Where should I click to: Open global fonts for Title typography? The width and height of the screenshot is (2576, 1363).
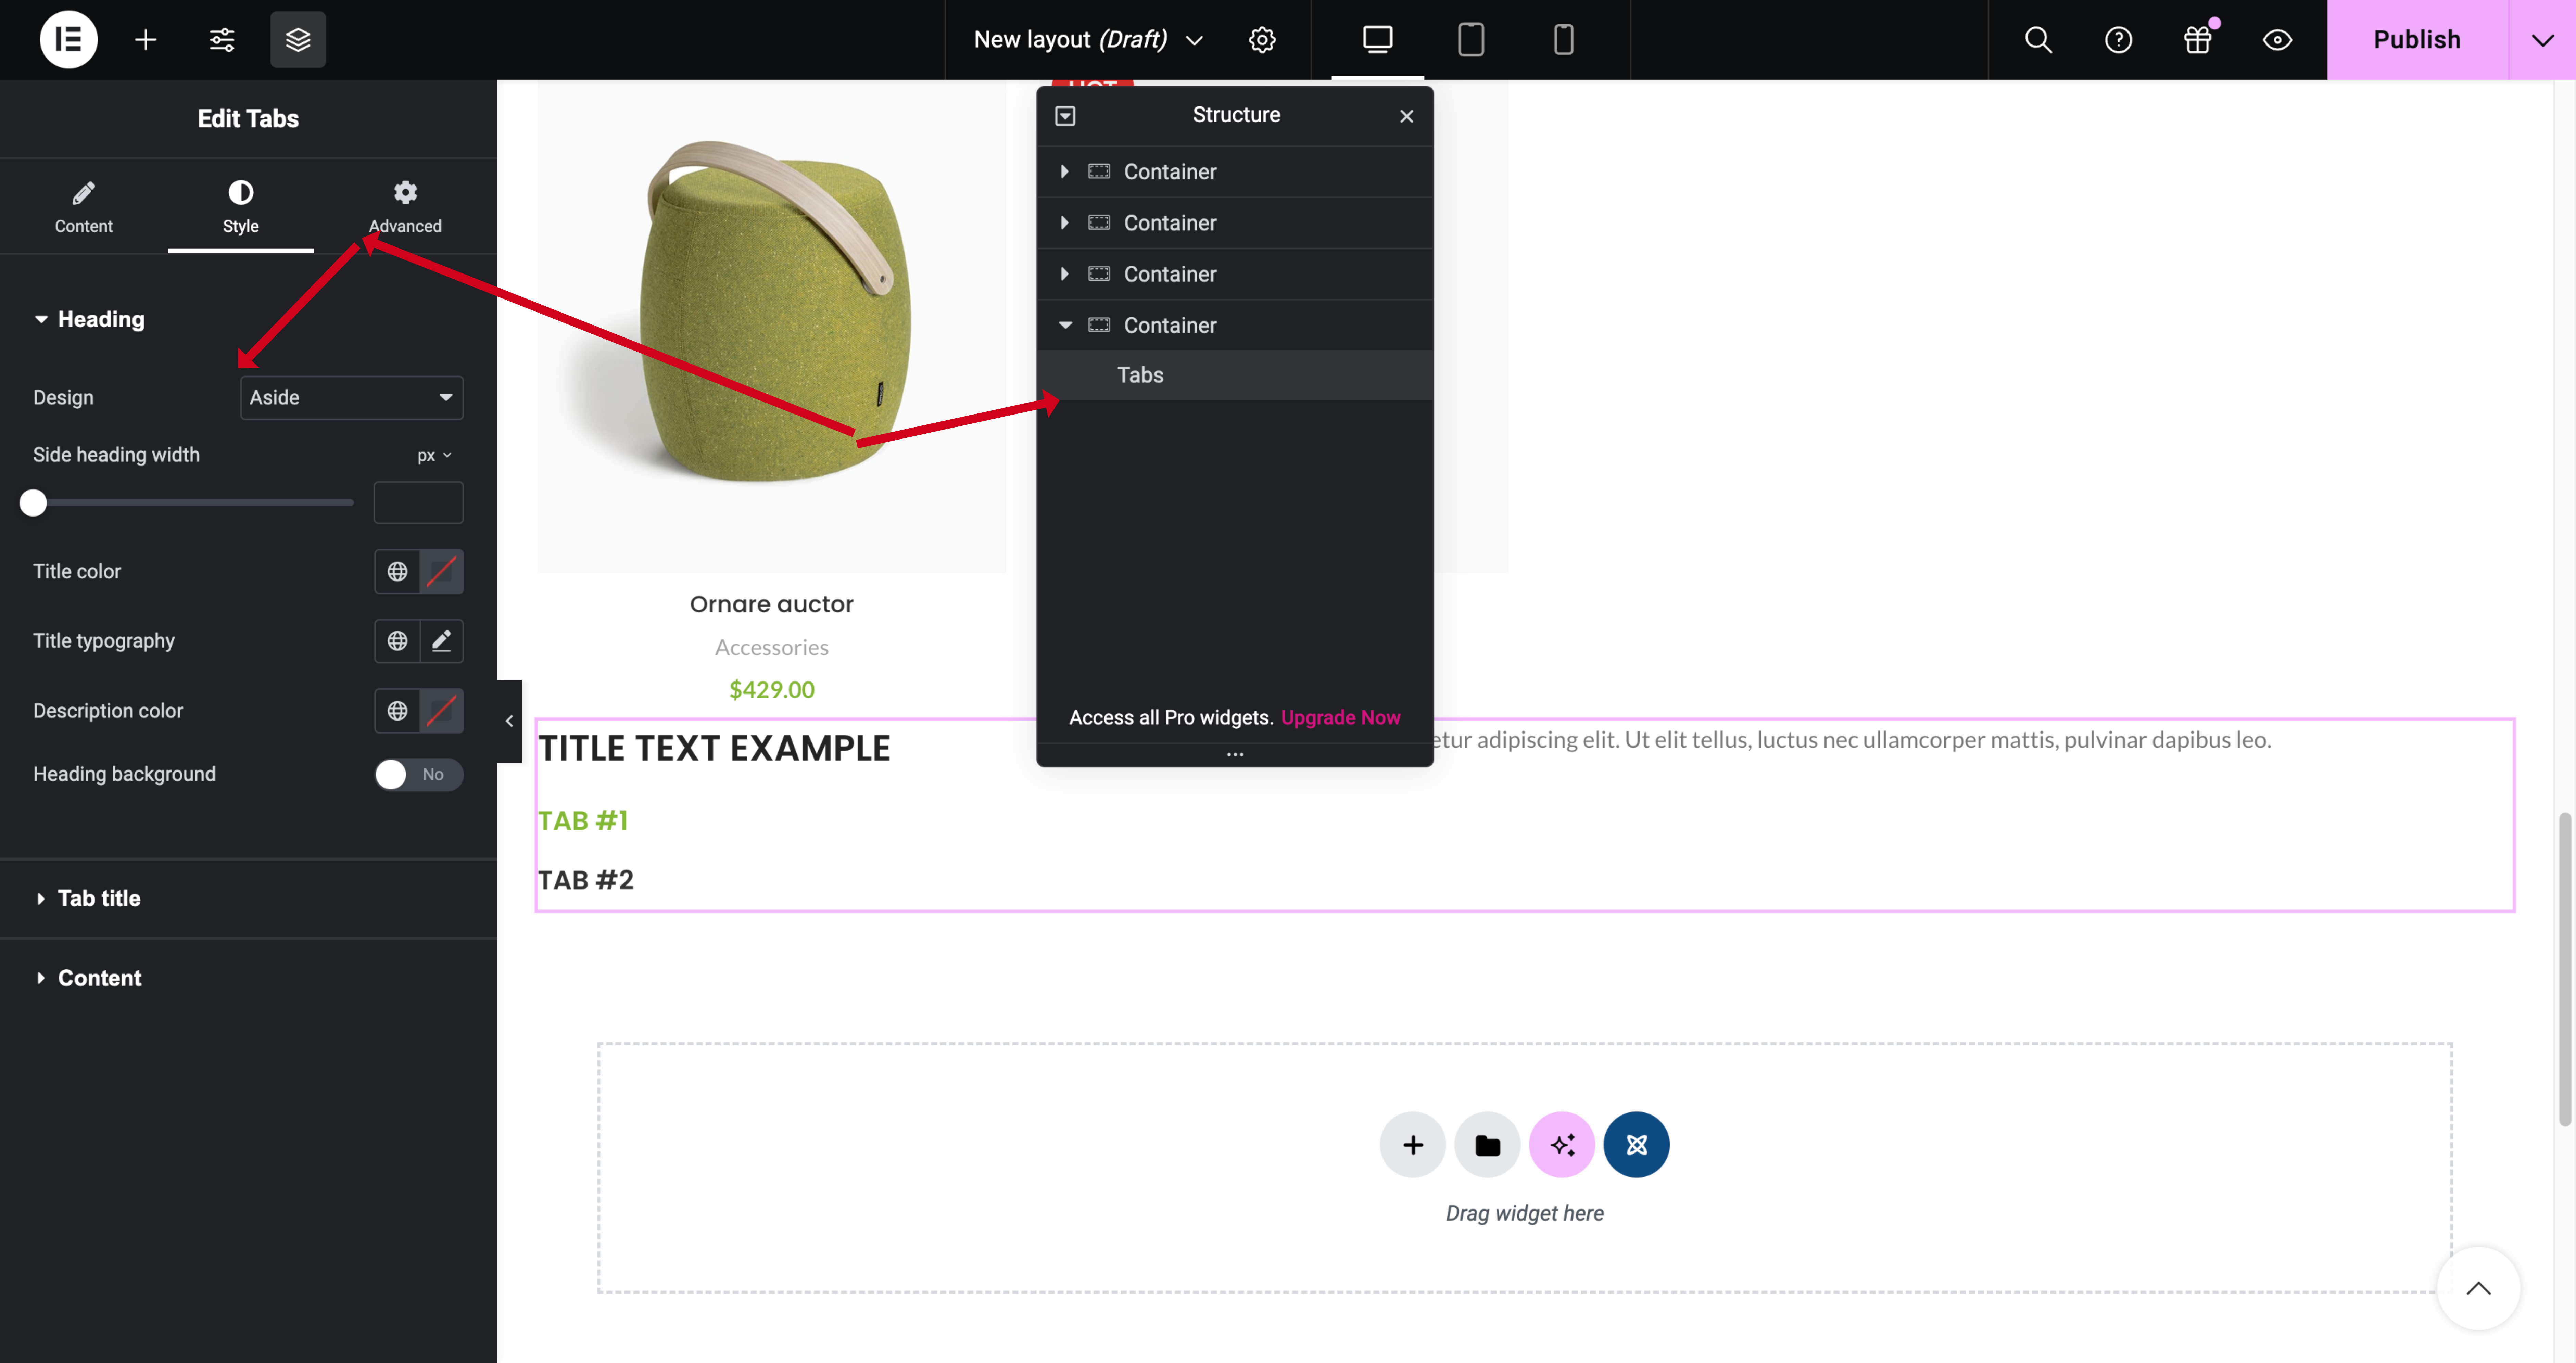click(x=397, y=641)
